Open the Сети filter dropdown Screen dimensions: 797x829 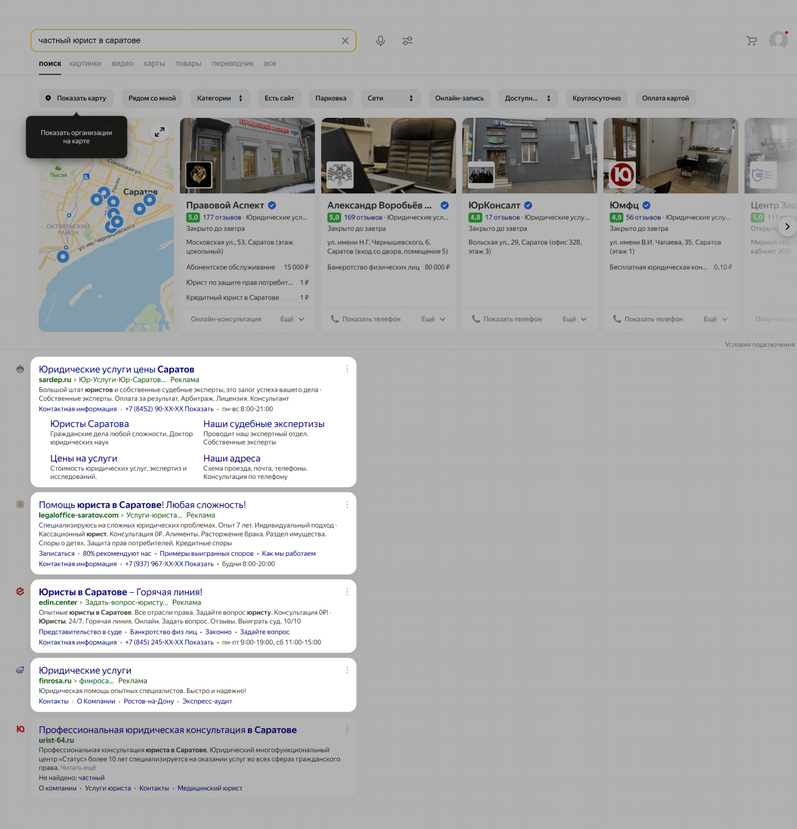[x=391, y=98]
